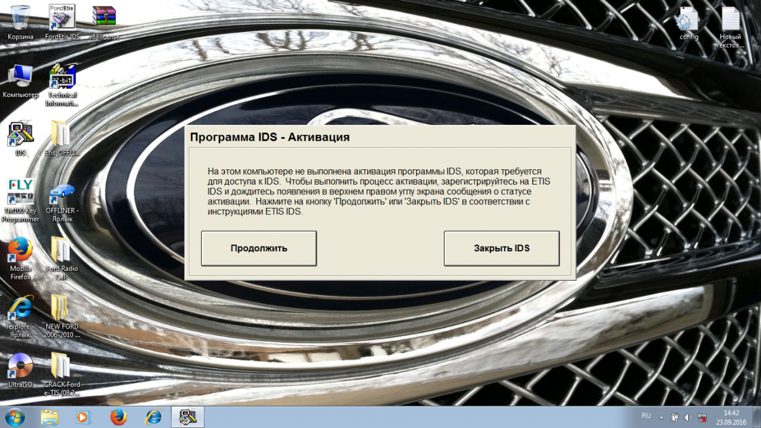Select the UltraISO desktop icon
761x428 pixels.
tap(20, 370)
